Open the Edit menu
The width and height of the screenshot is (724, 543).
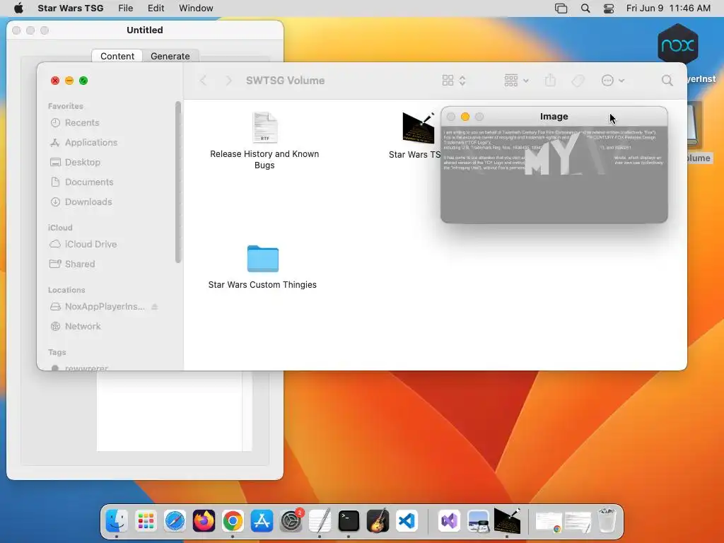point(156,8)
